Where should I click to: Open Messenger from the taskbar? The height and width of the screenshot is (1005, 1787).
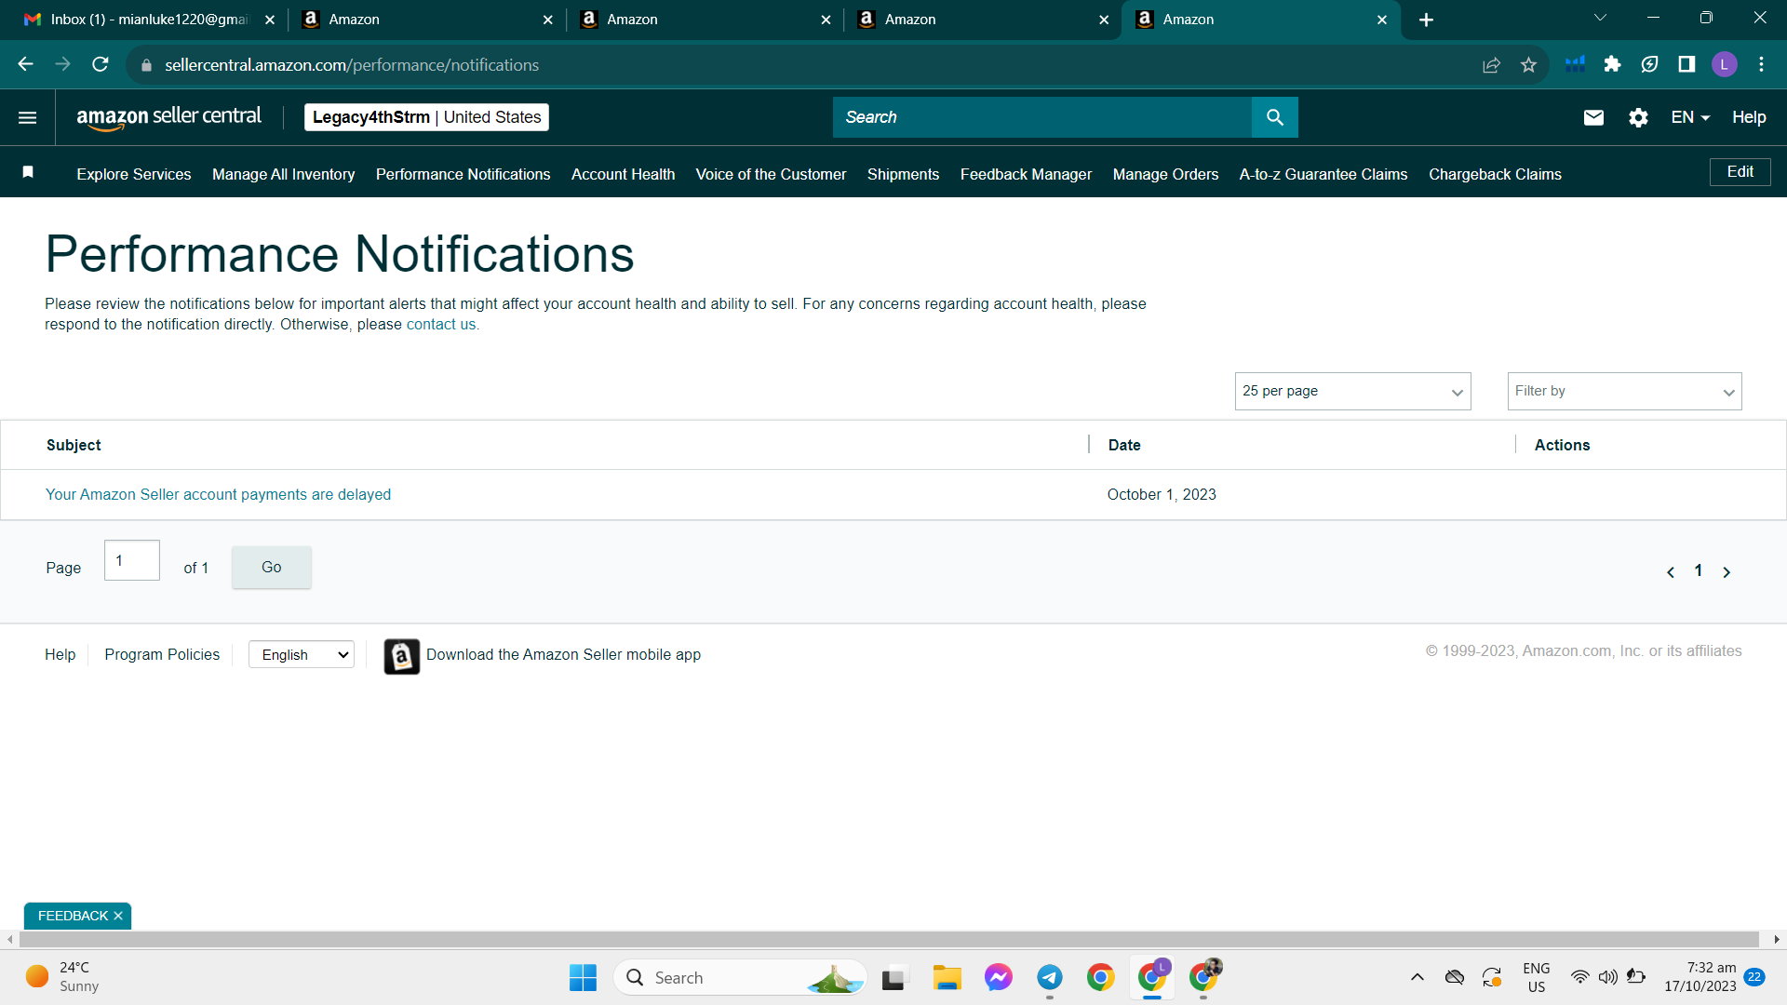(x=998, y=977)
